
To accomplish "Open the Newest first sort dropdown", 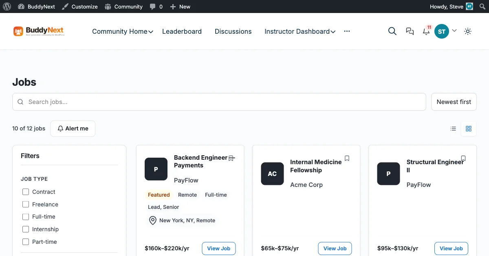I will [454, 102].
